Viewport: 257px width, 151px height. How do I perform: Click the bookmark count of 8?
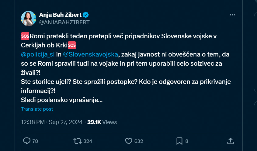tap(187, 141)
